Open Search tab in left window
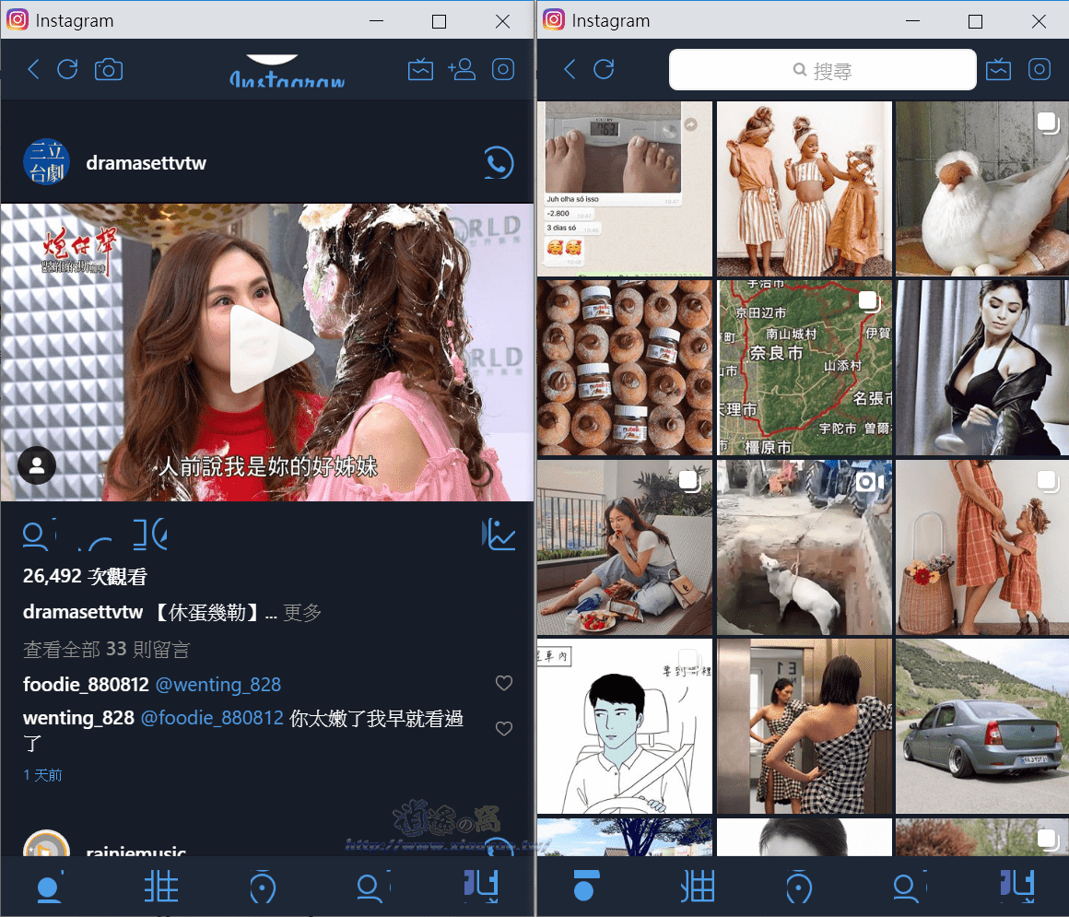 coord(161,887)
